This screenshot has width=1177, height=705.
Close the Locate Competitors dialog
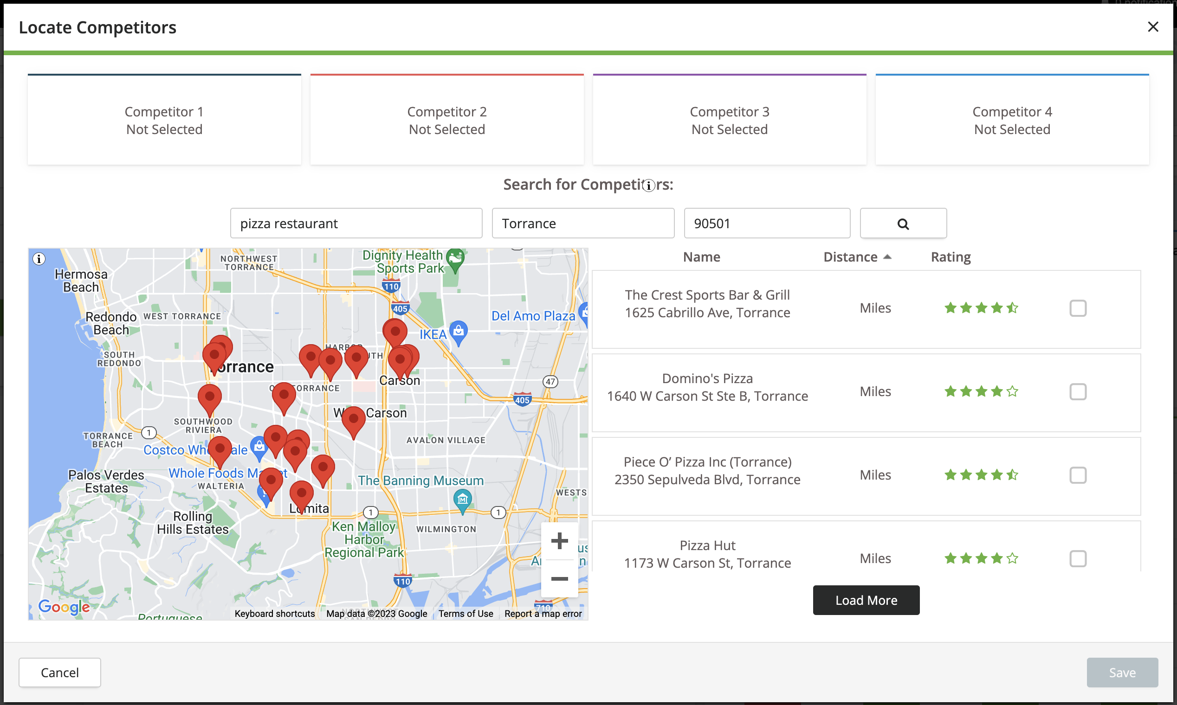coord(1153,27)
